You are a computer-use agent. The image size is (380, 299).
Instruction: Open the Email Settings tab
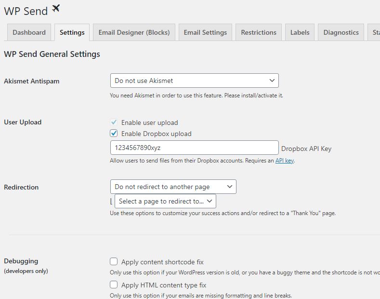(205, 32)
